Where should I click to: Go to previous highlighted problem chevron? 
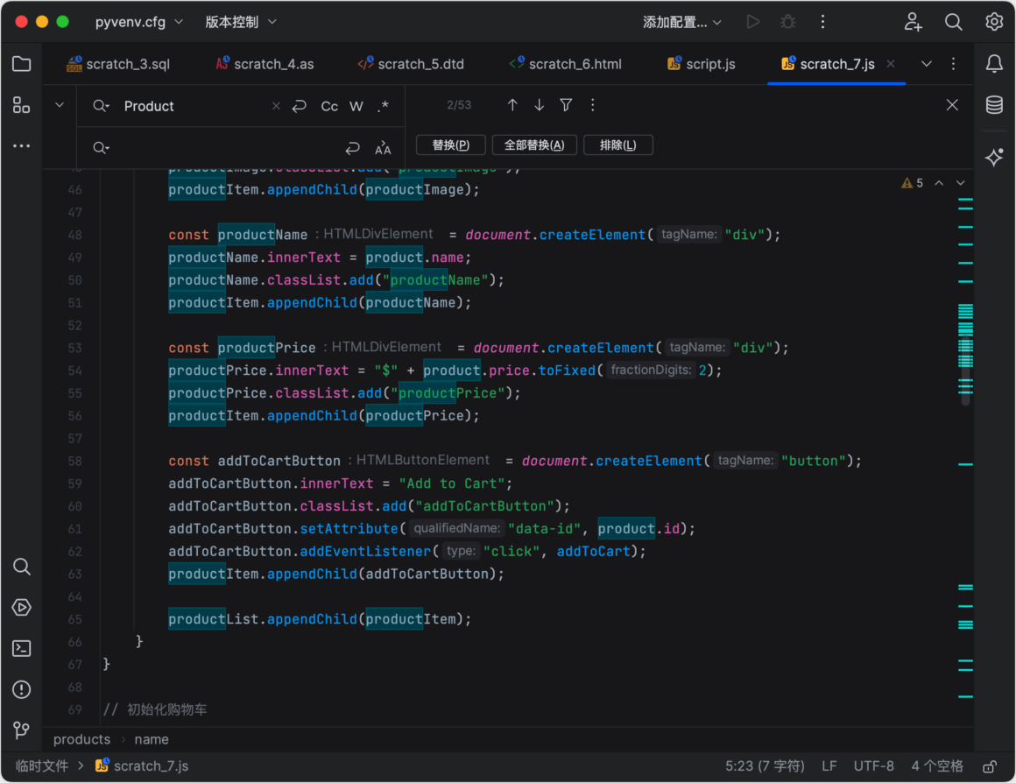click(x=939, y=183)
